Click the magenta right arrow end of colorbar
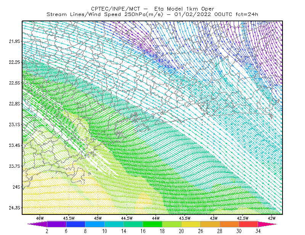This screenshot has height=235, width=305. click(268, 224)
